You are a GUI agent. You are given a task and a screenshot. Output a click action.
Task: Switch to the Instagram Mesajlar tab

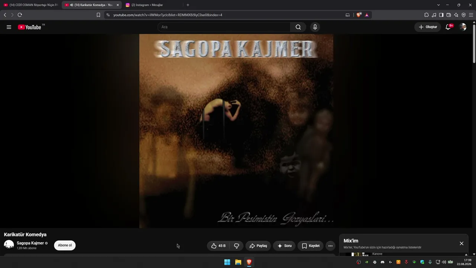click(x=152, y=5)
